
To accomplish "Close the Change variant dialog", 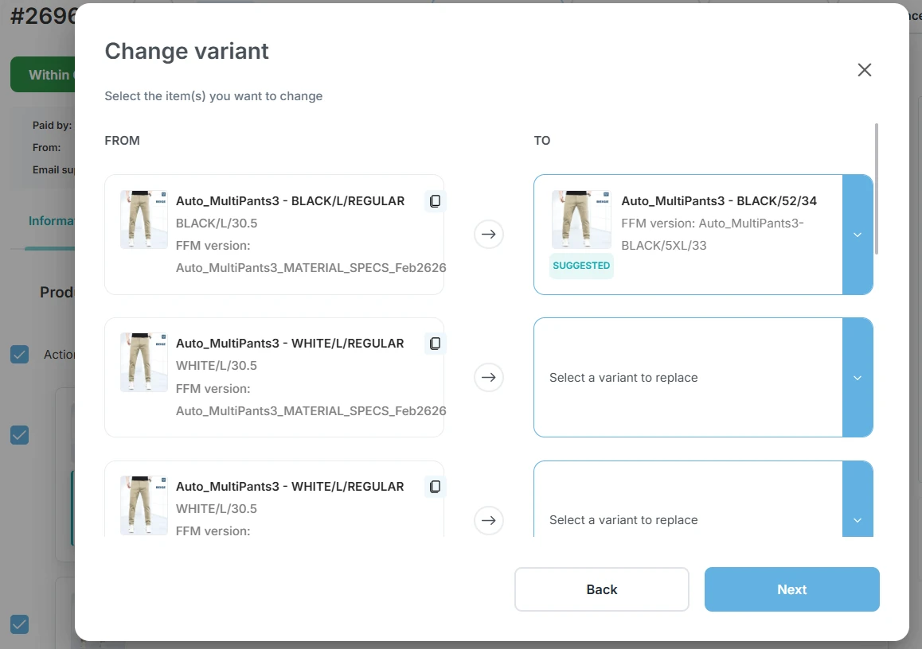I will [x=864, y=70].
